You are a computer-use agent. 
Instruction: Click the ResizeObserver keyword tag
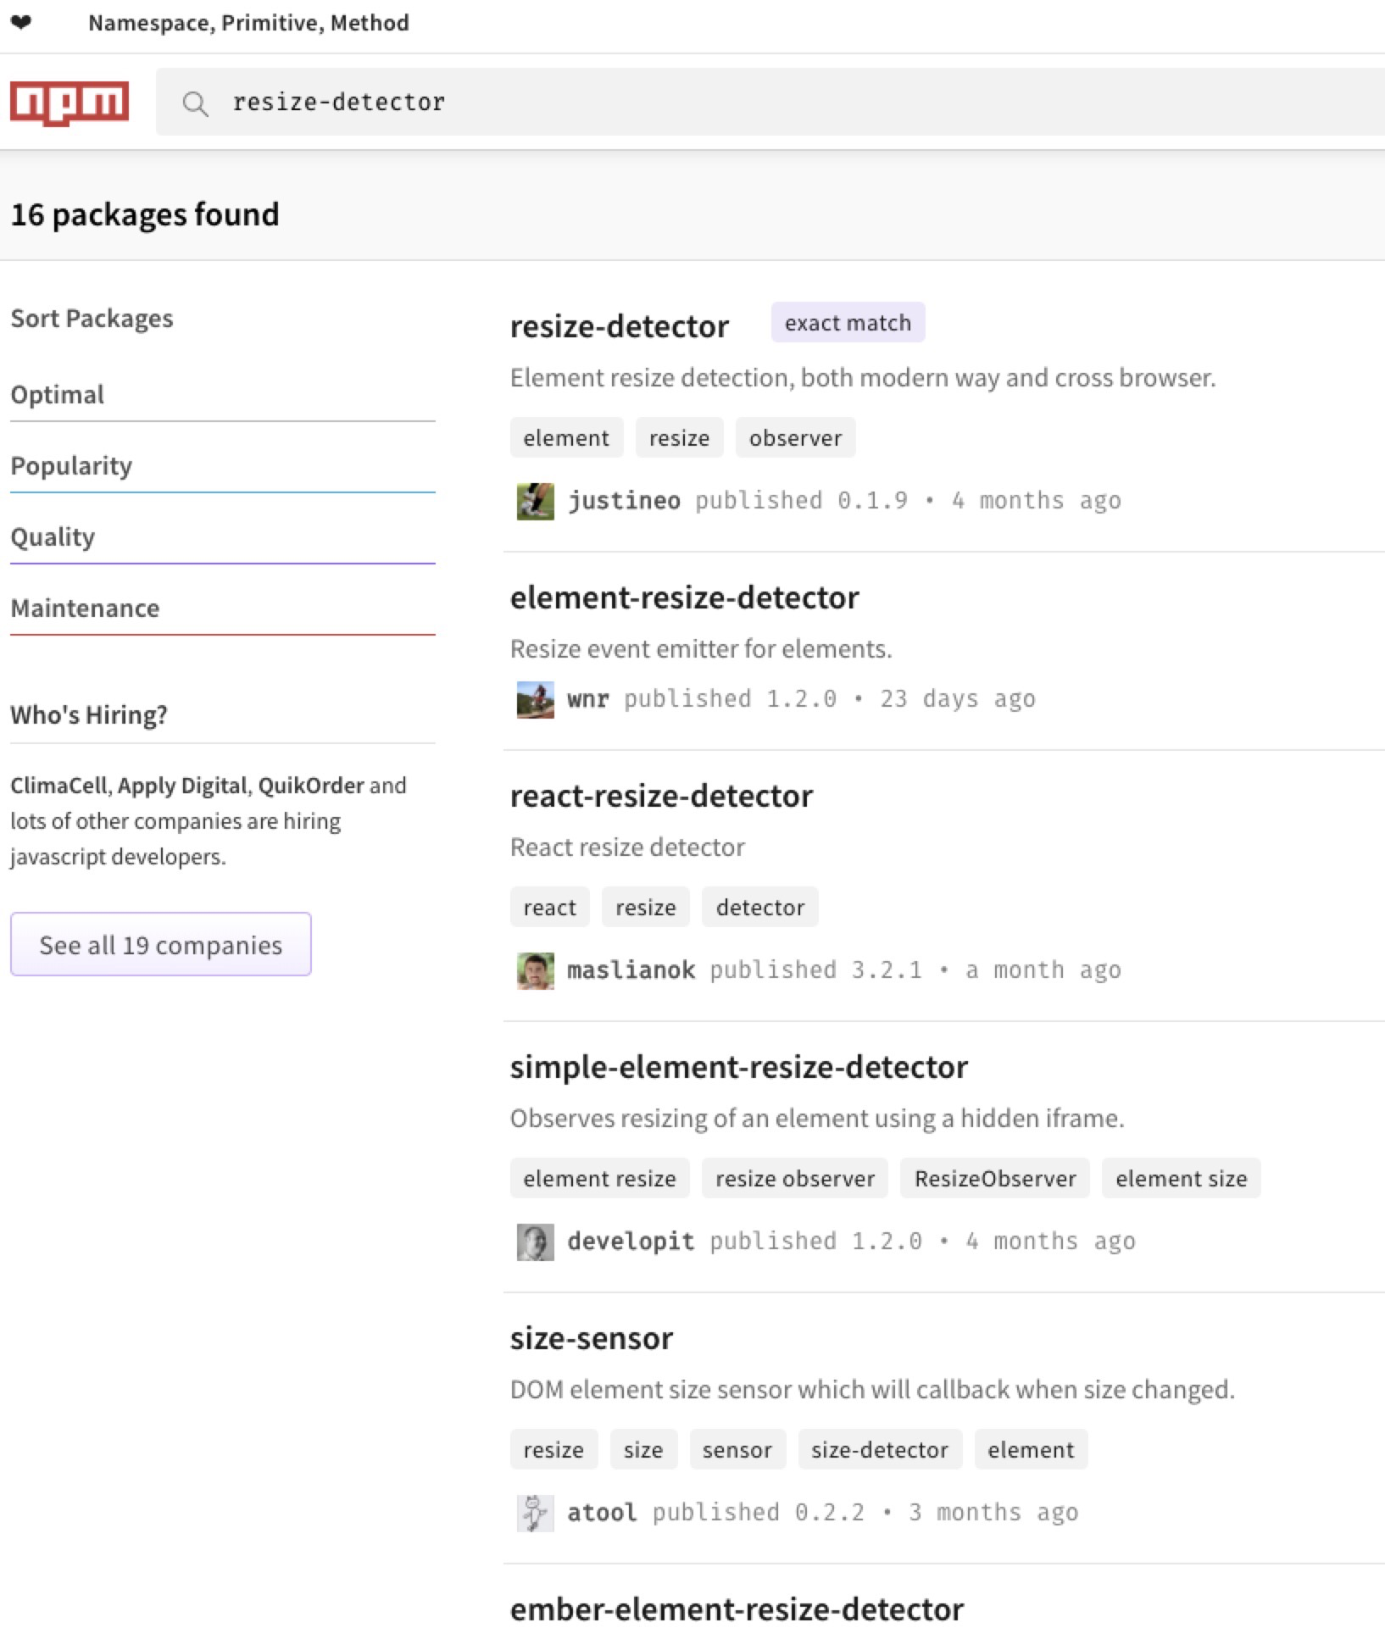click(x=994, y=1179)
